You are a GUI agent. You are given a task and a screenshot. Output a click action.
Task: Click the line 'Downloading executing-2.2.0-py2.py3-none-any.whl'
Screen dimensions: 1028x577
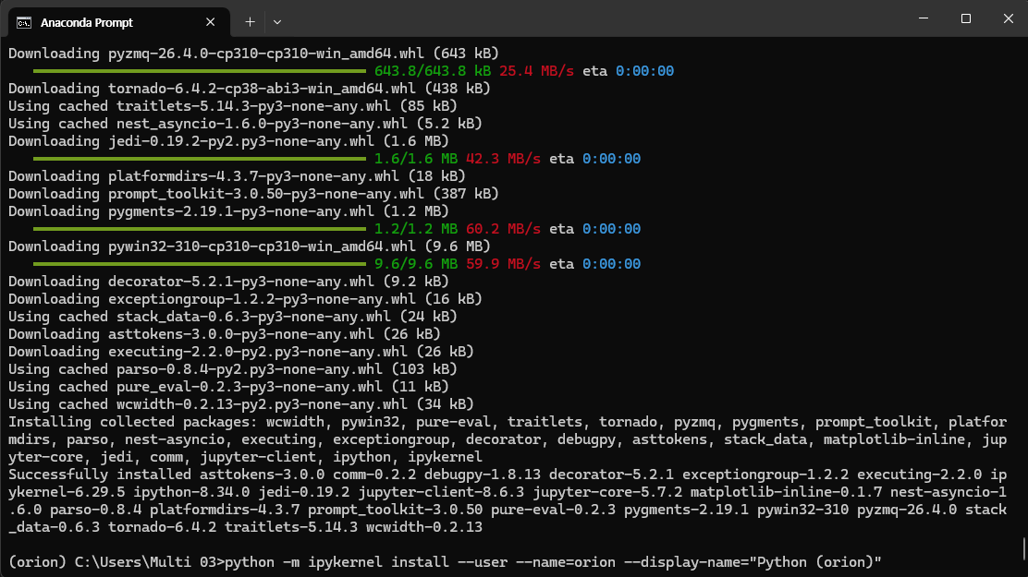(241, 352)
